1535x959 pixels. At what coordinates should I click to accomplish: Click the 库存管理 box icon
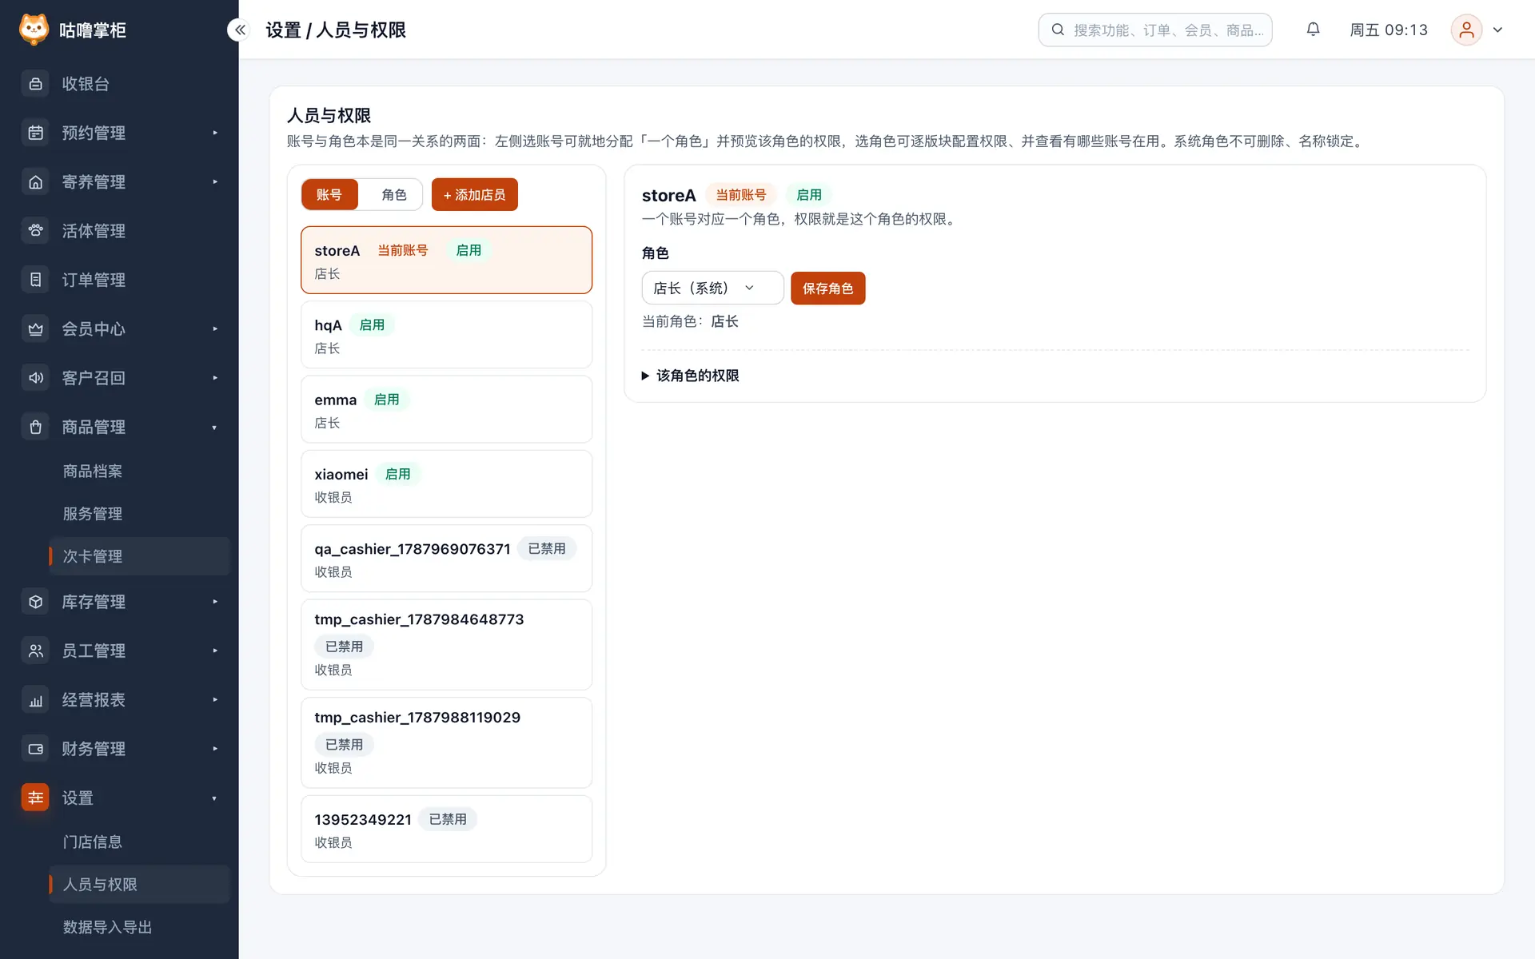click(x=35, y=602)
